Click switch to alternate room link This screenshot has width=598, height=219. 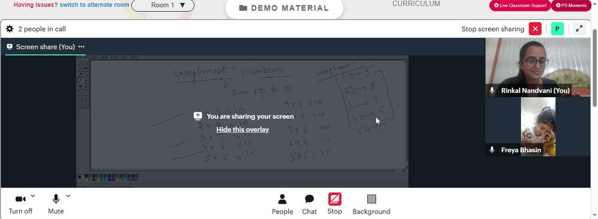94,5
